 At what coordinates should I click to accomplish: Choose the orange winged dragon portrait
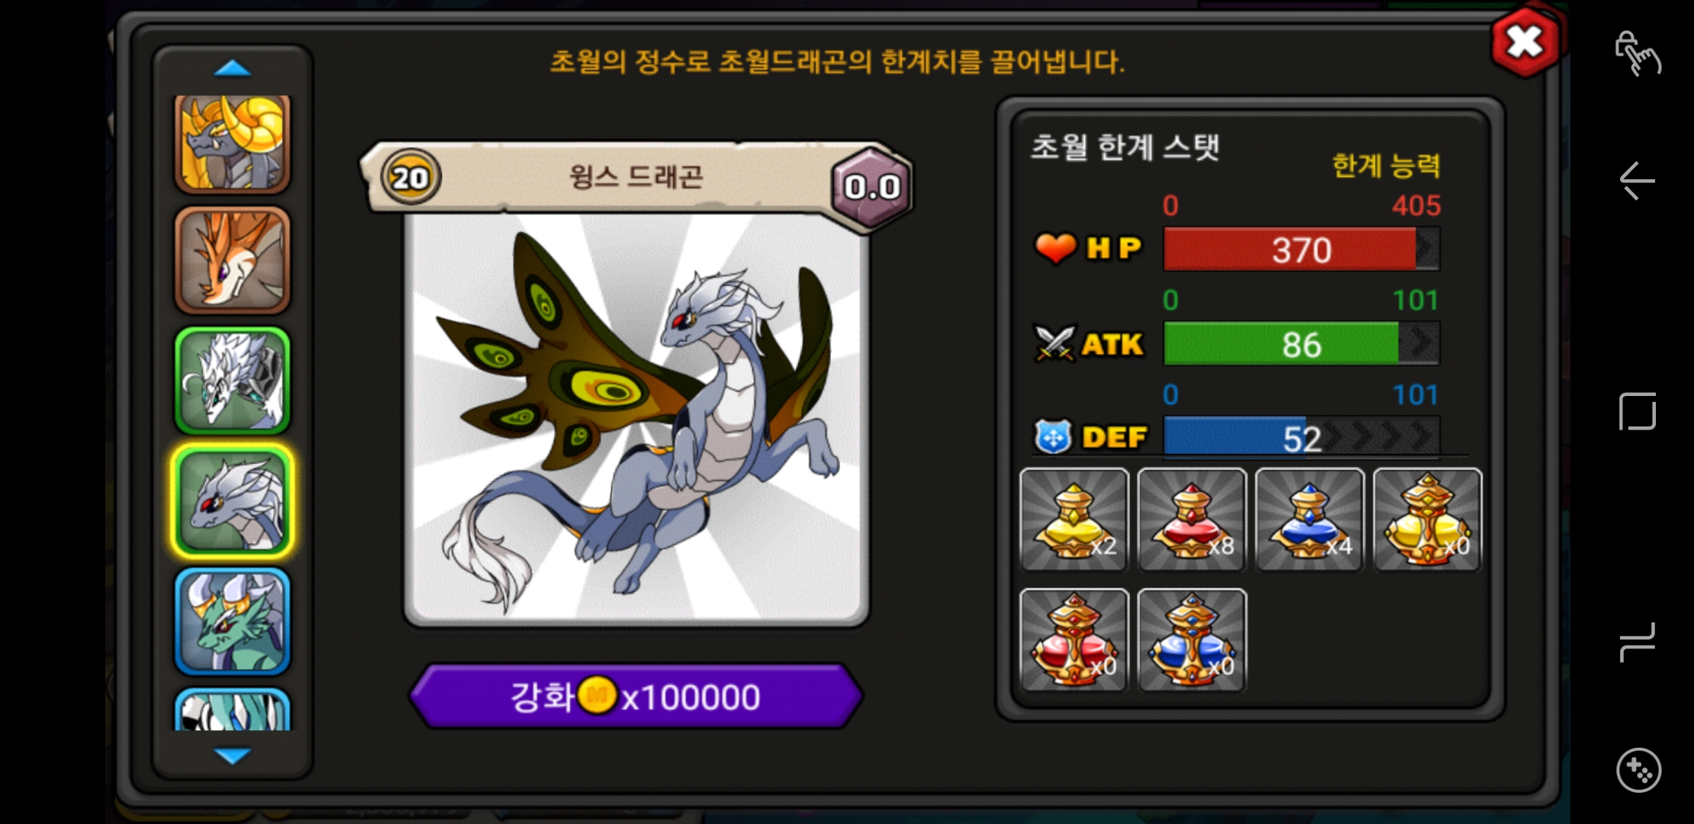pos(233,260)
